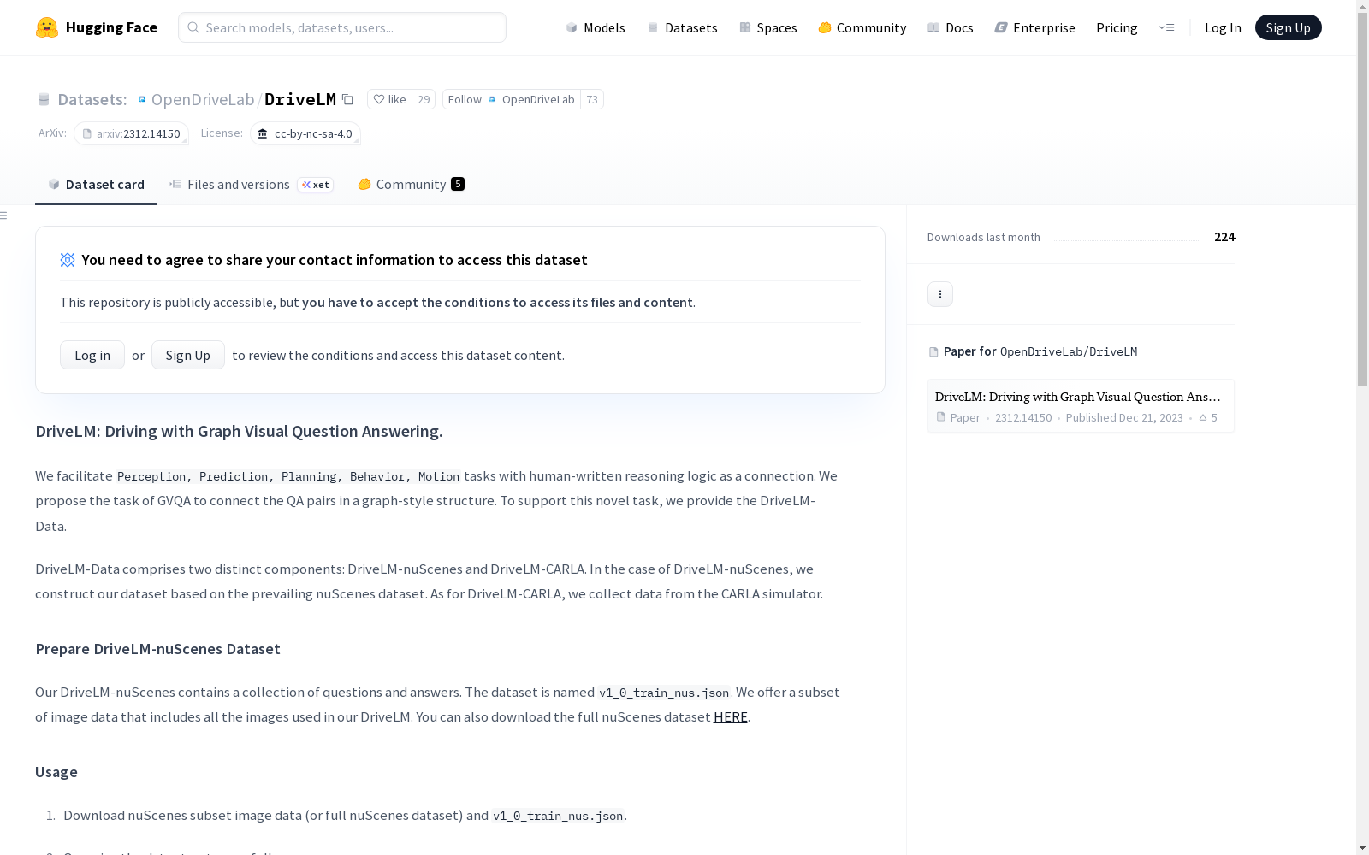Click the Prepare DriveLM-nuScenes Dataset heading
This screenshot has height=855, width=1369.
(157, 649)
